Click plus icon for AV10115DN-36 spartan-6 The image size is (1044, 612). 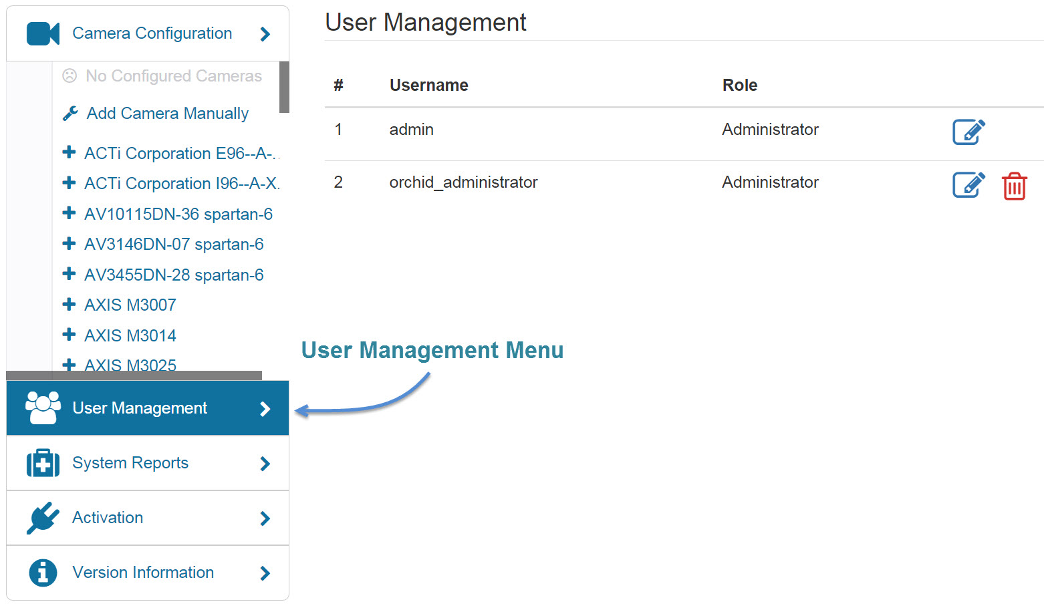(69, 213)
